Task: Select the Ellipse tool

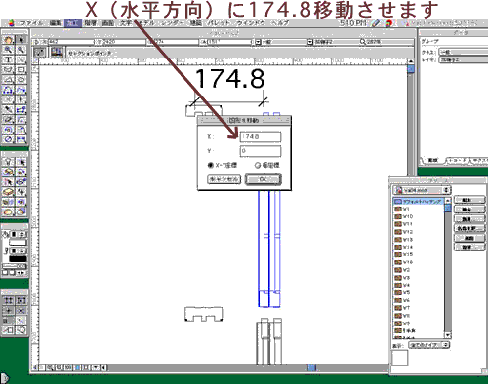Action: tap(20, 80)
